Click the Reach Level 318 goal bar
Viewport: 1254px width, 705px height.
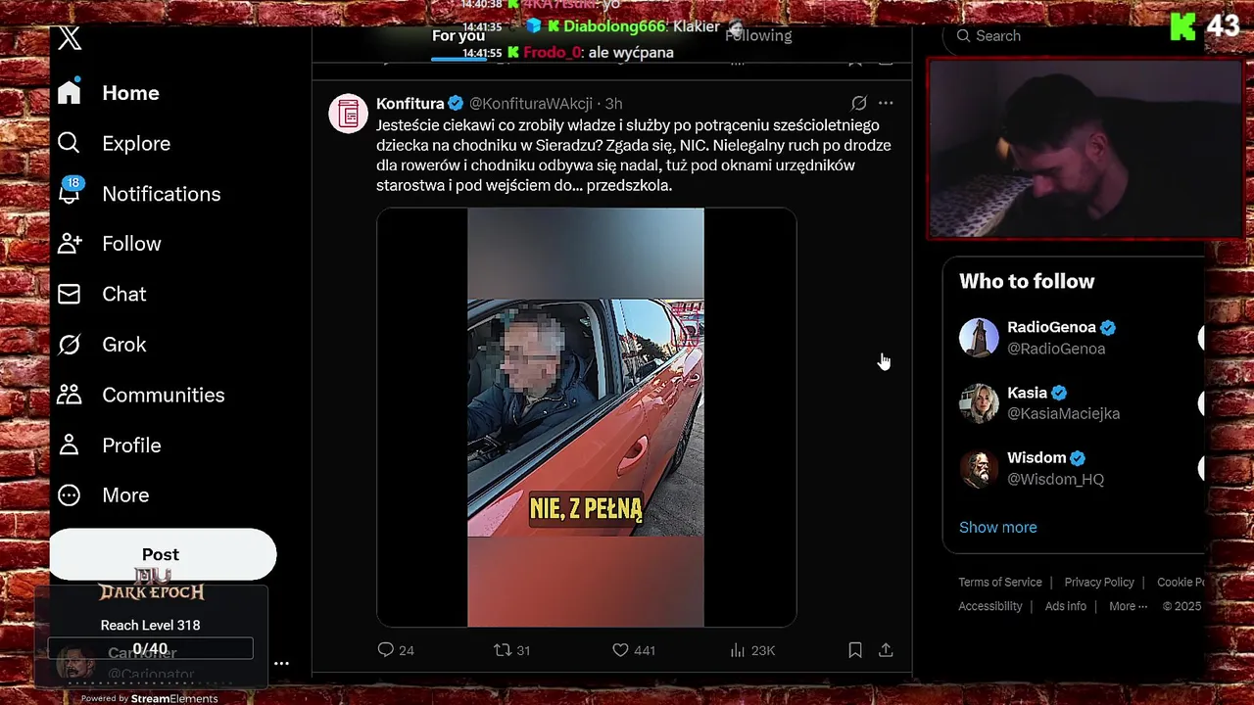tap(150, 648)
